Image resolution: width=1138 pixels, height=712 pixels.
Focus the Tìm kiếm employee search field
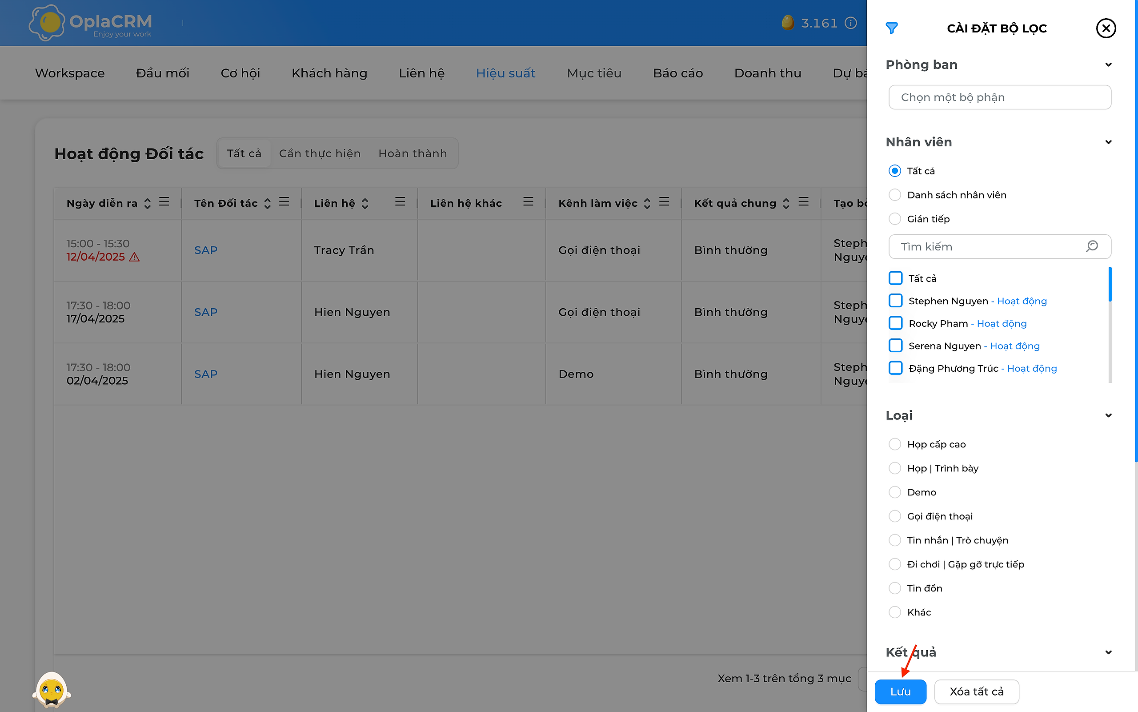coord(1000,246)
